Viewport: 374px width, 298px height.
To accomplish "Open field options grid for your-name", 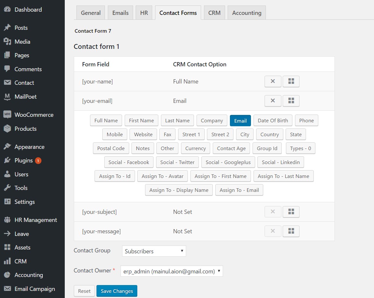I will (x=291, y=82).
